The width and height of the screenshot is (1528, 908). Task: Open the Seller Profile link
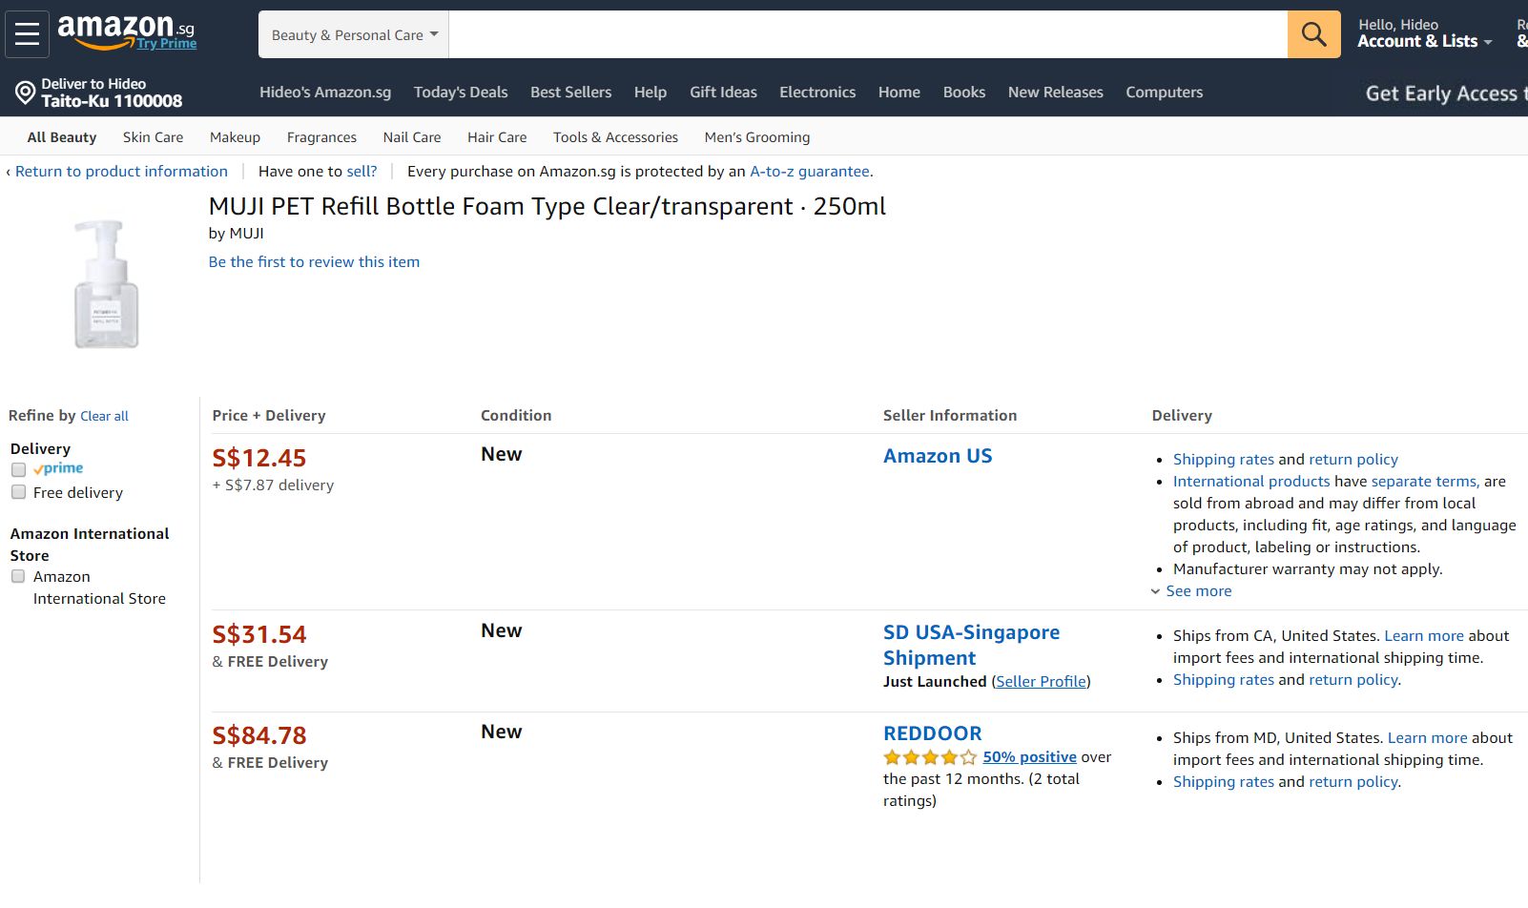point(1042,682)
